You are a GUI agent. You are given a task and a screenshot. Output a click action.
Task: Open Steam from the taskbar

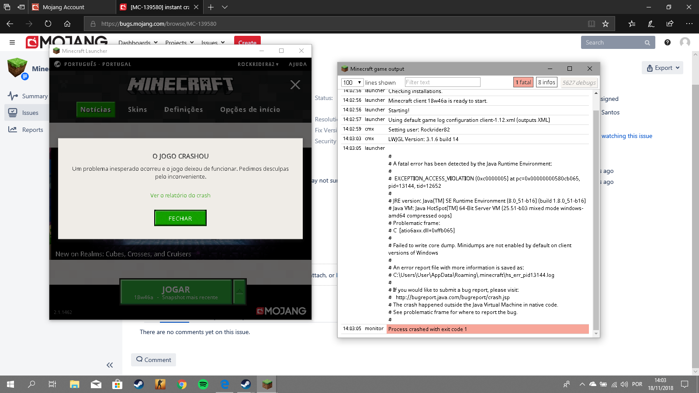[139, 384]
